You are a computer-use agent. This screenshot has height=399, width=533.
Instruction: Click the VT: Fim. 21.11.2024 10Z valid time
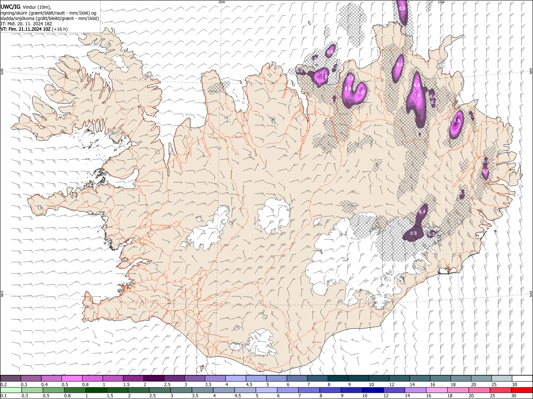point(26,29)
